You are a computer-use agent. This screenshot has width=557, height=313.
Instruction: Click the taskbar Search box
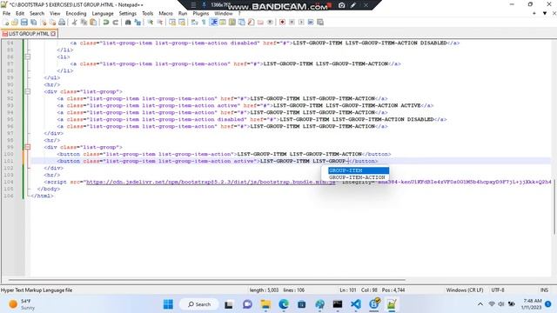(199, 304)
